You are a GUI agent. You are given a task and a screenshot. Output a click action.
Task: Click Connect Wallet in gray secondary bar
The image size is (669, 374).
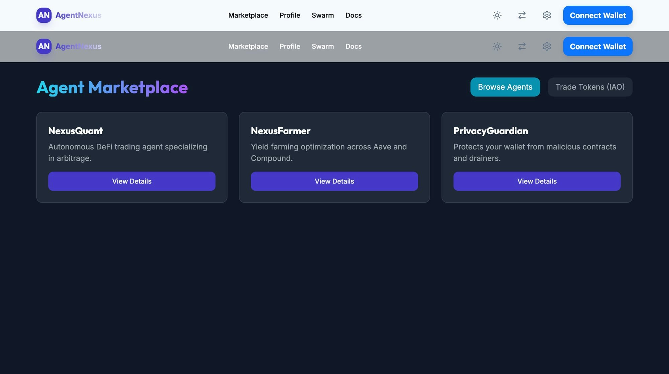point(598,47)
